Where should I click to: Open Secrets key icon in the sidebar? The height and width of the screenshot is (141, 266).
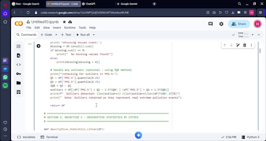click(x=18, y=74)
